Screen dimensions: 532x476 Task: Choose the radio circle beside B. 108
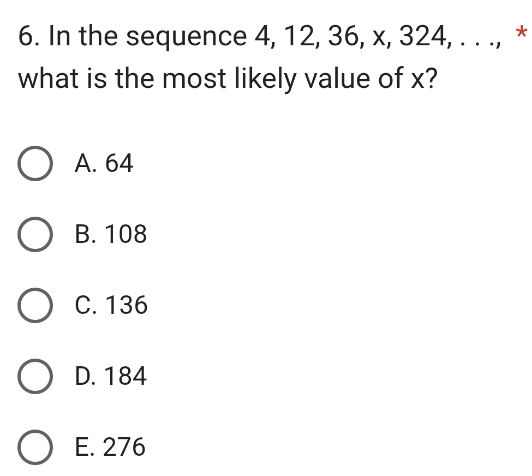[x=37, y=235]
